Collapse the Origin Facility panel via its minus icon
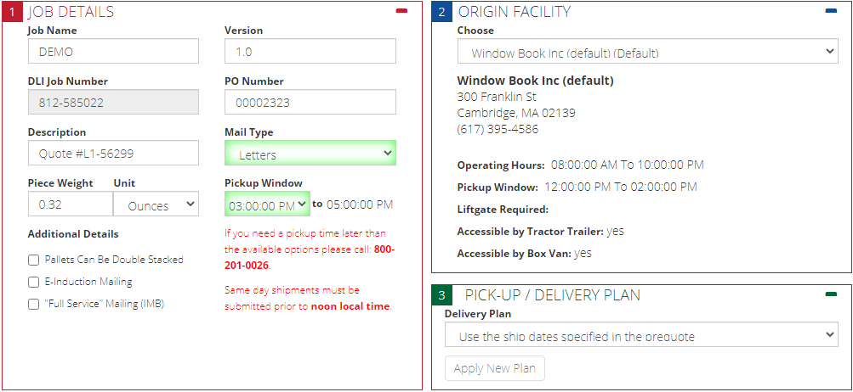 (x=831, y=10)
